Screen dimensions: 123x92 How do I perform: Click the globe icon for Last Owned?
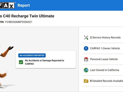tap(86, 70)
